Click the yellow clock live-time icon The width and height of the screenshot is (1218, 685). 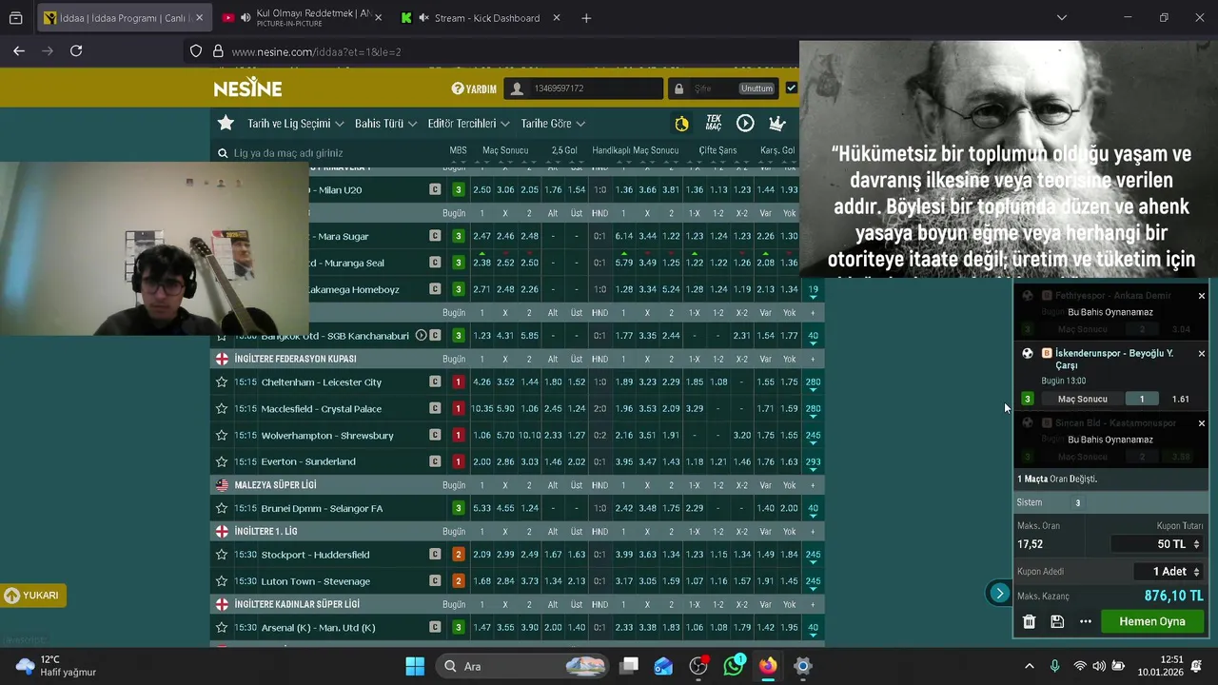tap(681, 124)
